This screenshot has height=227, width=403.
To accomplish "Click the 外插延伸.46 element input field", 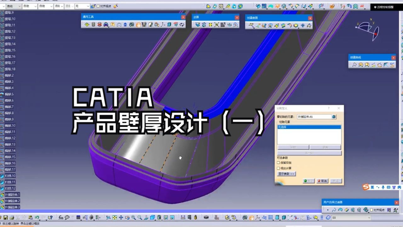I will pos(314,117).
